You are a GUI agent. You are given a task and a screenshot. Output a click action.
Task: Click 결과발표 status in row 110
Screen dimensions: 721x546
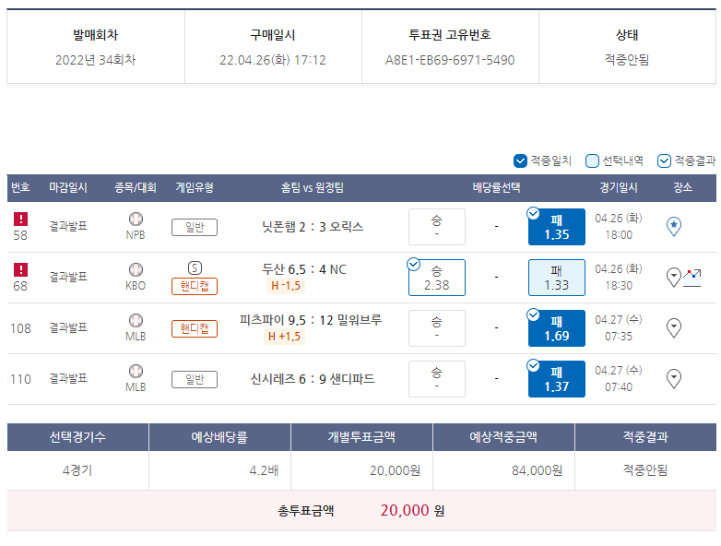pyautogui.click(x=68, y=378)
